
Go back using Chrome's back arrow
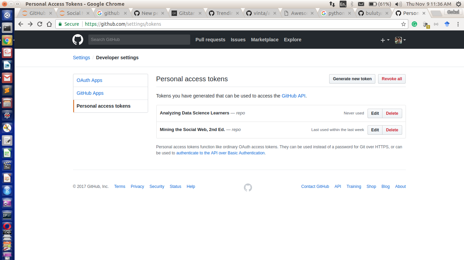click(x=21, y=24)
